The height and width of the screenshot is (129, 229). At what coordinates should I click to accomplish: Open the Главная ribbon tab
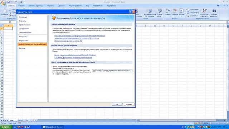coord(11,6)
